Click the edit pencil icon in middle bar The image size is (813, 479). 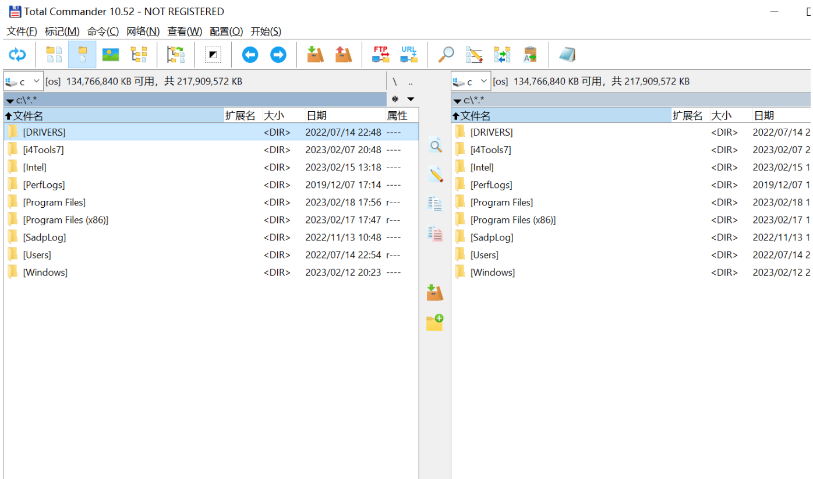click(x=435, y=175)
